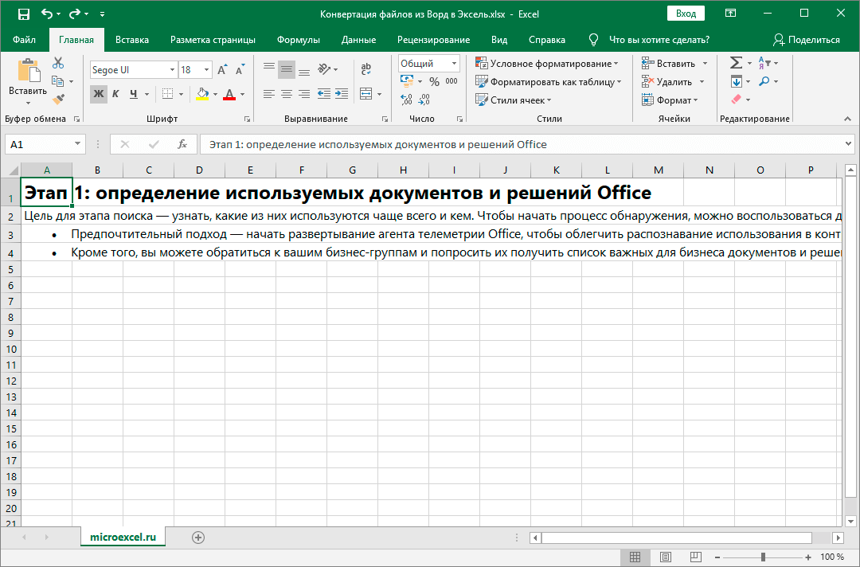860x567 pixels.
Task: Click the Вставить paste button
Action: pyautogui.click(x=27, y=82)
